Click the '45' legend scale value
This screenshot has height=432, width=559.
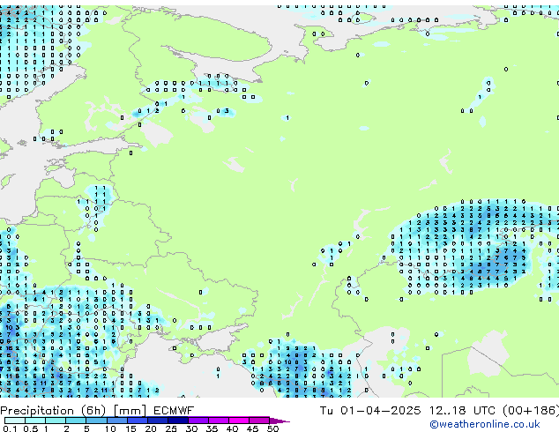click(252, 428)
